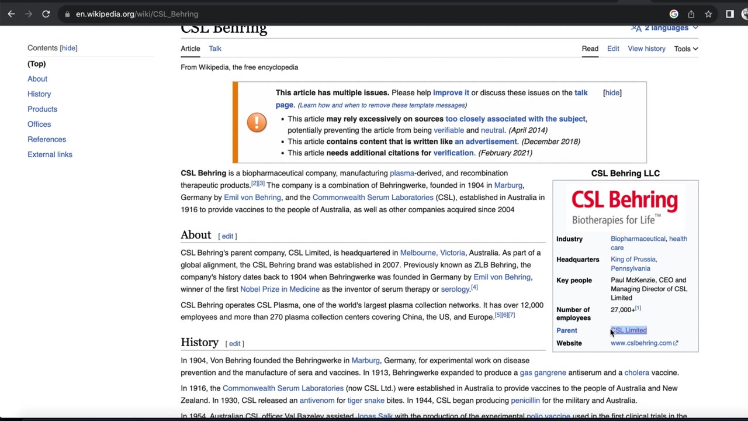748x421 pixels.
Task: Open Commonwealth Serum Laboratories link in intro
Action: (x=373, y=198)
